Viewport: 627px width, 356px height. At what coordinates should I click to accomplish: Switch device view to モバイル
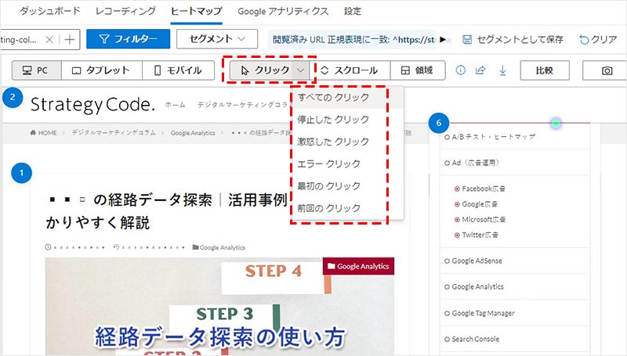pos(177,70)
